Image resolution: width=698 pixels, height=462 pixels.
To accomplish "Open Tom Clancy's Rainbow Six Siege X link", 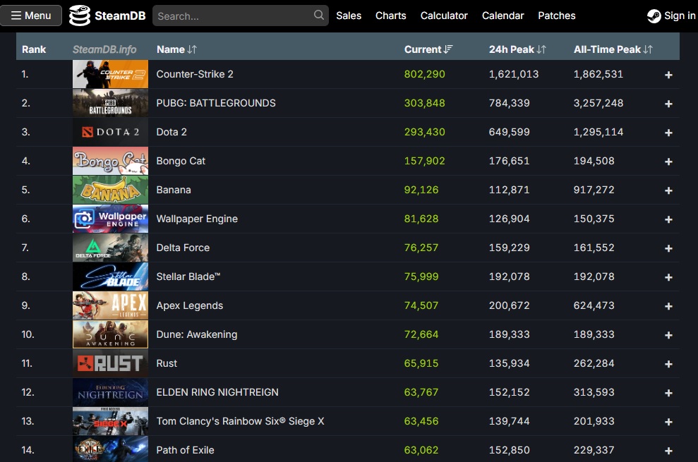I will (240, 421).
